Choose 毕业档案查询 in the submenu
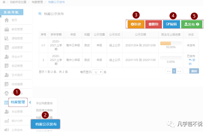 click(44, 103)
